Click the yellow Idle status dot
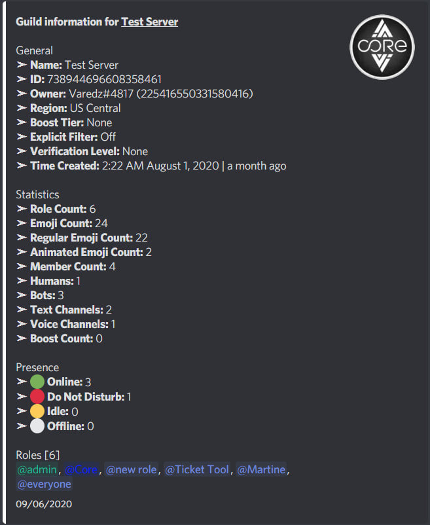 [37, 410]
